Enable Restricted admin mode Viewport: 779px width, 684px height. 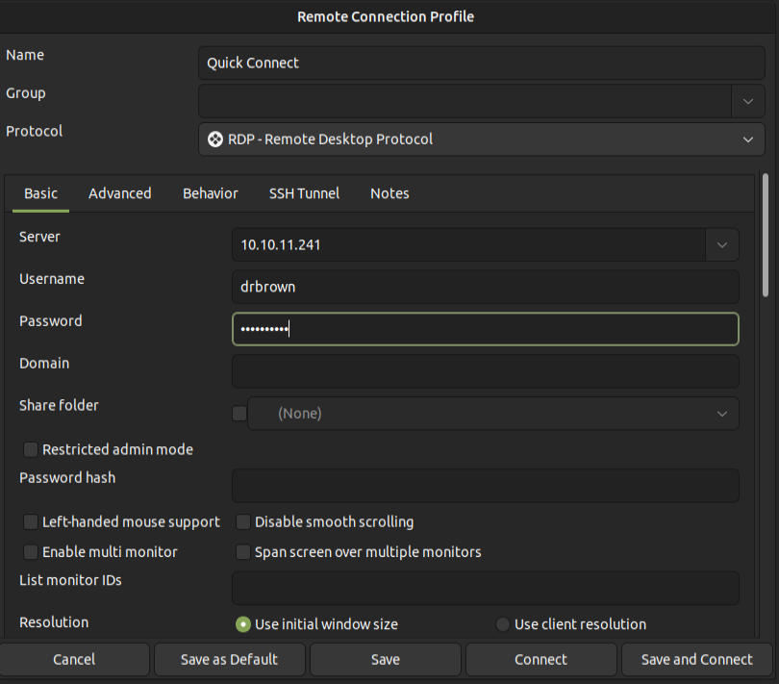pos(31,449)
